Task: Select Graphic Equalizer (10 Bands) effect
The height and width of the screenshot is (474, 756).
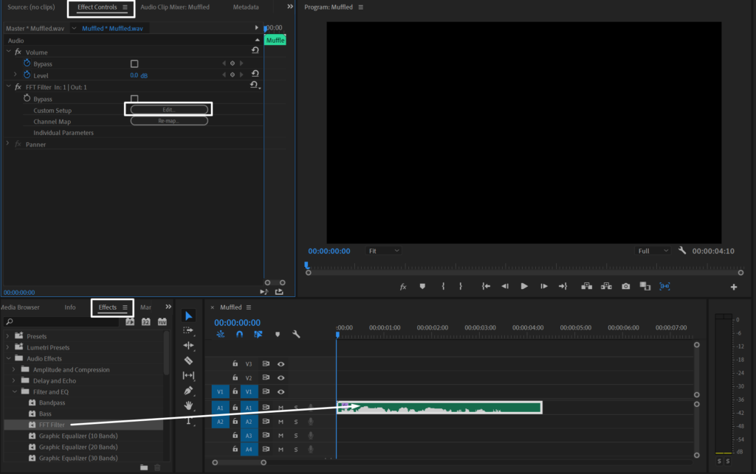Action: click(x=78, y=436)
